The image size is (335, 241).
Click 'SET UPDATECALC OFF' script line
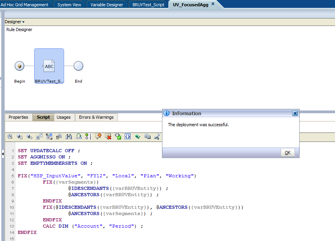pos(49,151)
